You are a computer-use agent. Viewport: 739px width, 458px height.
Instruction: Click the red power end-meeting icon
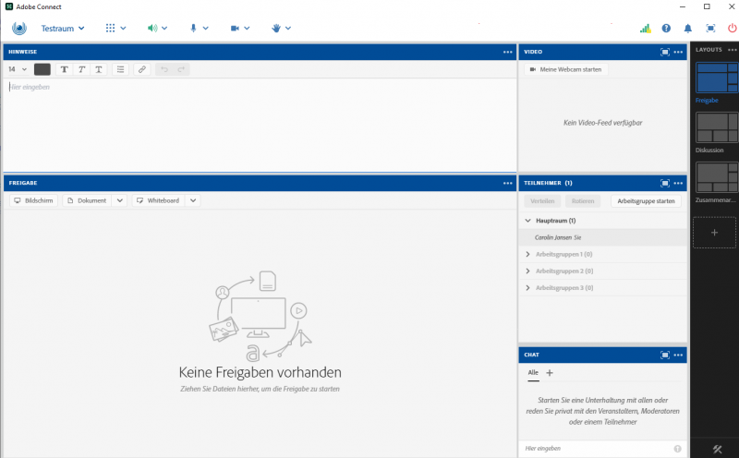(x=733, y=29)
